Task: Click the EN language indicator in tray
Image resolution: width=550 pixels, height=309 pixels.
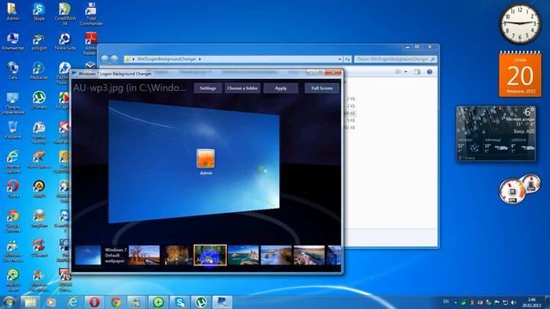Action: pyautogui.click(x=446, y=301)
